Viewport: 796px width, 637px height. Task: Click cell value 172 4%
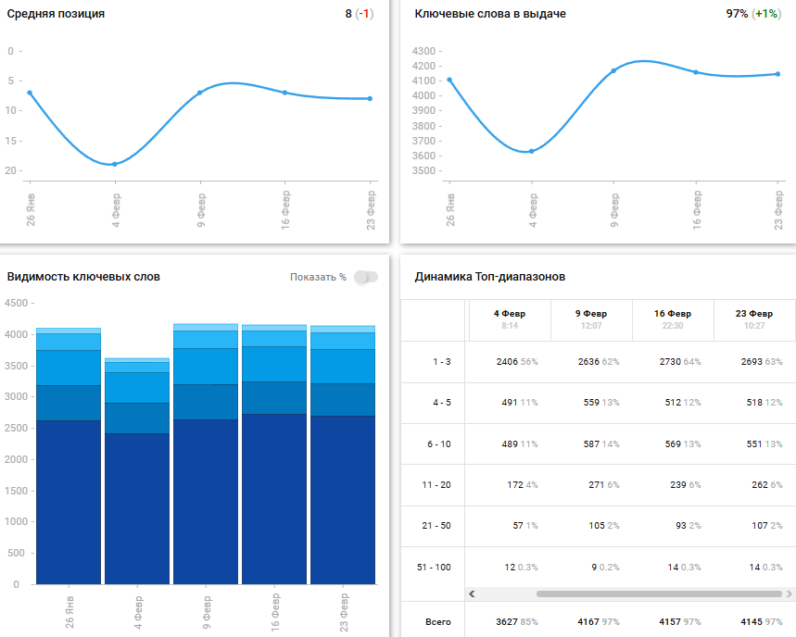coord(523,485)
